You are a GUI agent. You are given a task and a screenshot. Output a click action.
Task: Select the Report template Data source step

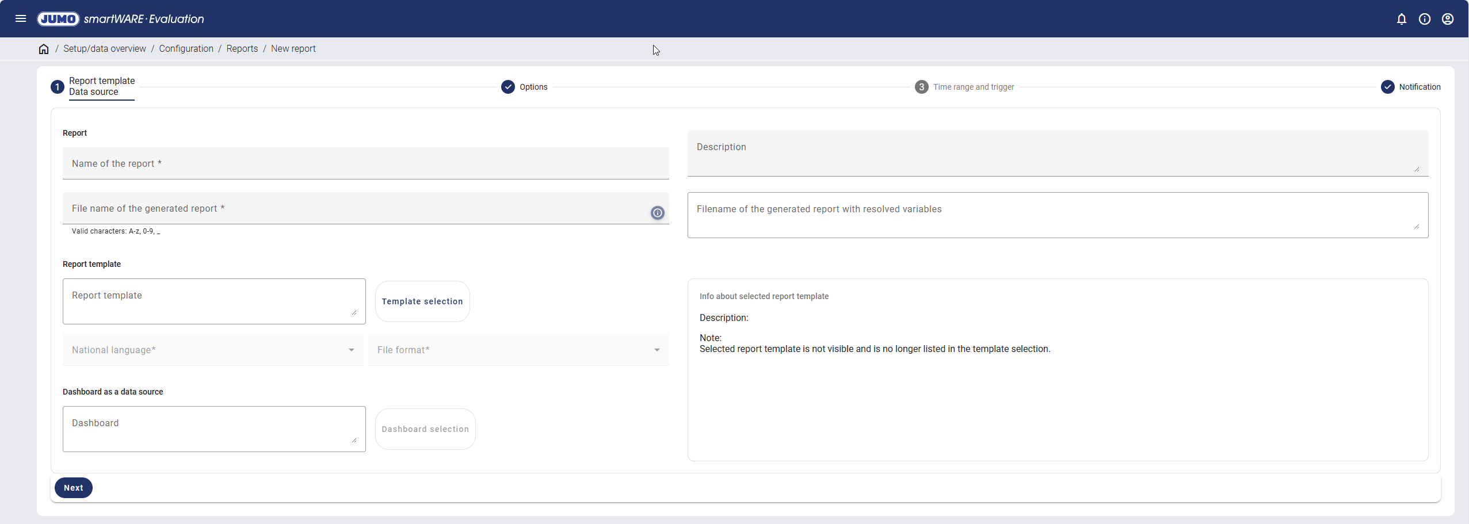pyautogui.click(x=101, y=86)
